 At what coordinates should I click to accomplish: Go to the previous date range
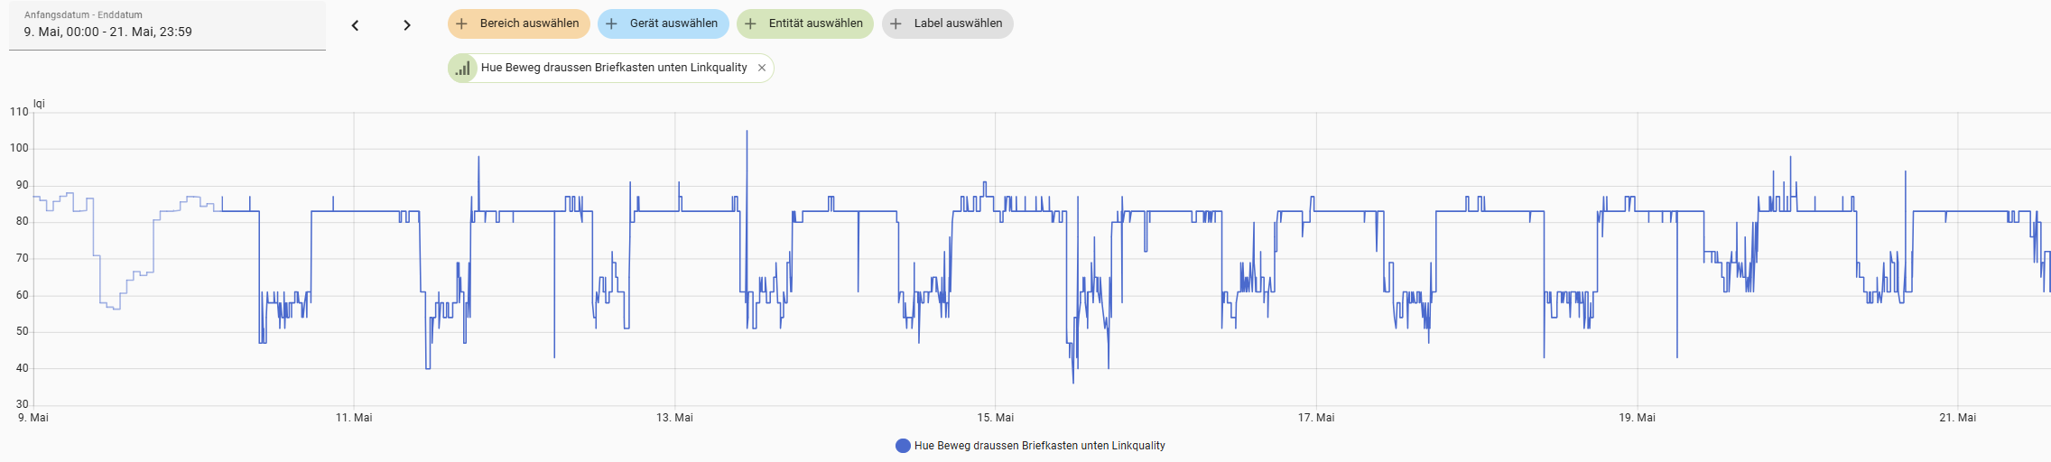355,25
